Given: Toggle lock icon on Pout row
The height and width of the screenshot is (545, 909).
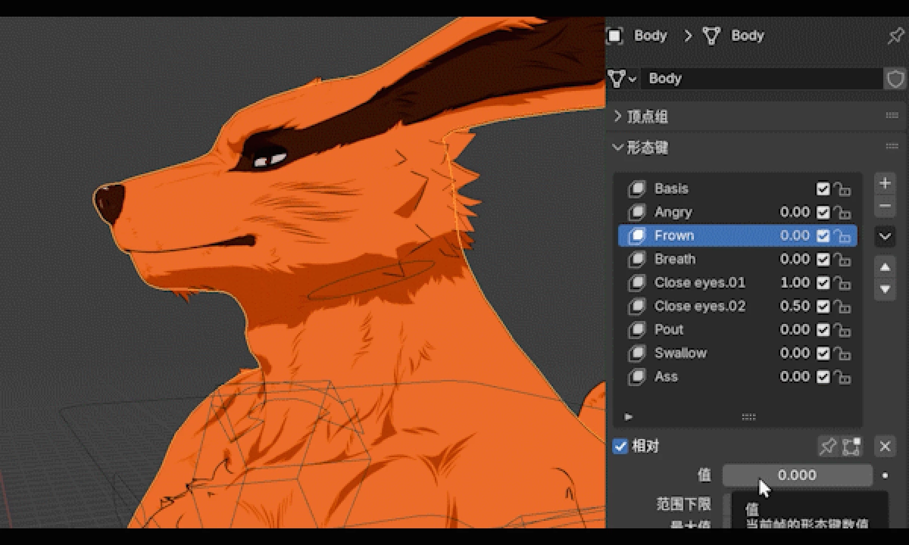Looking at the screenshot, I should 842,330.
